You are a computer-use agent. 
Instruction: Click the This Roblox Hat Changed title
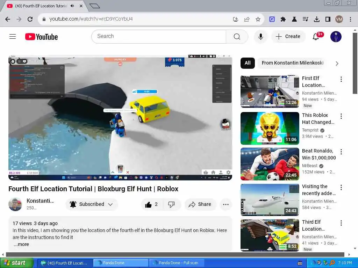pyautogui.click(x=318, y=119)
